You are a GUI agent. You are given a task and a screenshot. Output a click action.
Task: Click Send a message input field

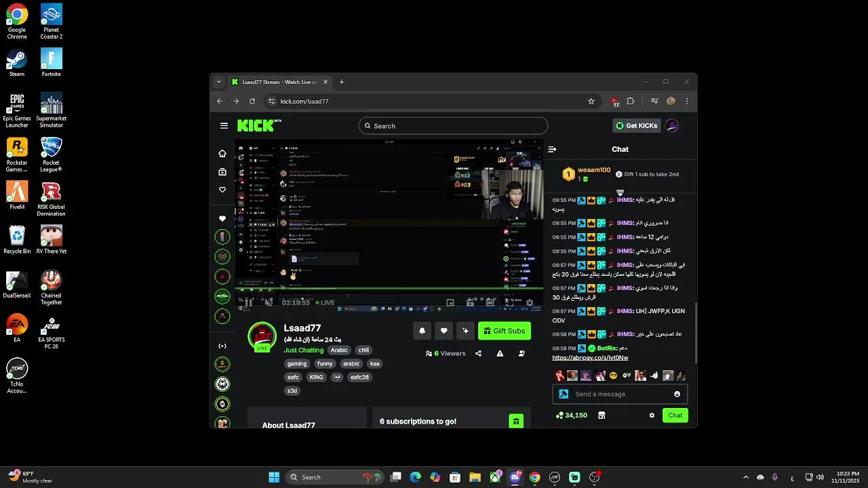620,394
